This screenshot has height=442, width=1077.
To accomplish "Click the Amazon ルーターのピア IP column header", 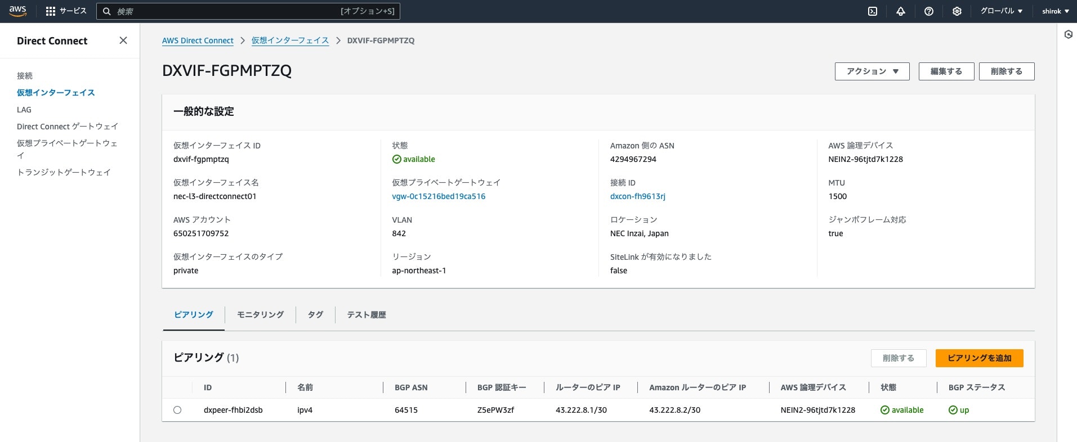I will click(698, 387).
